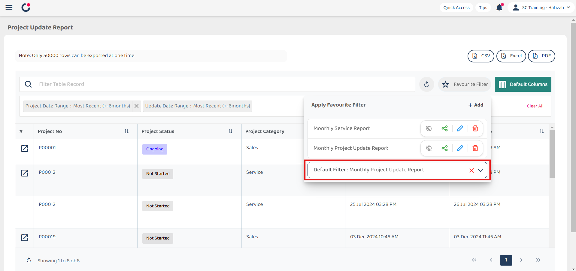Remove the Project Date Range filter chip
The width and height of the screenshot is (576, 271).
click(x=137, y=106)
